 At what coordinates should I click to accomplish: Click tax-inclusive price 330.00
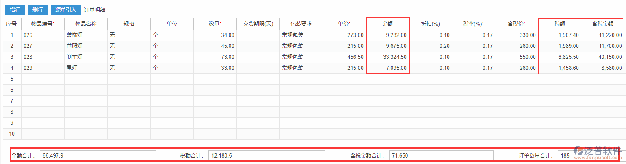(x=516, y=35)
